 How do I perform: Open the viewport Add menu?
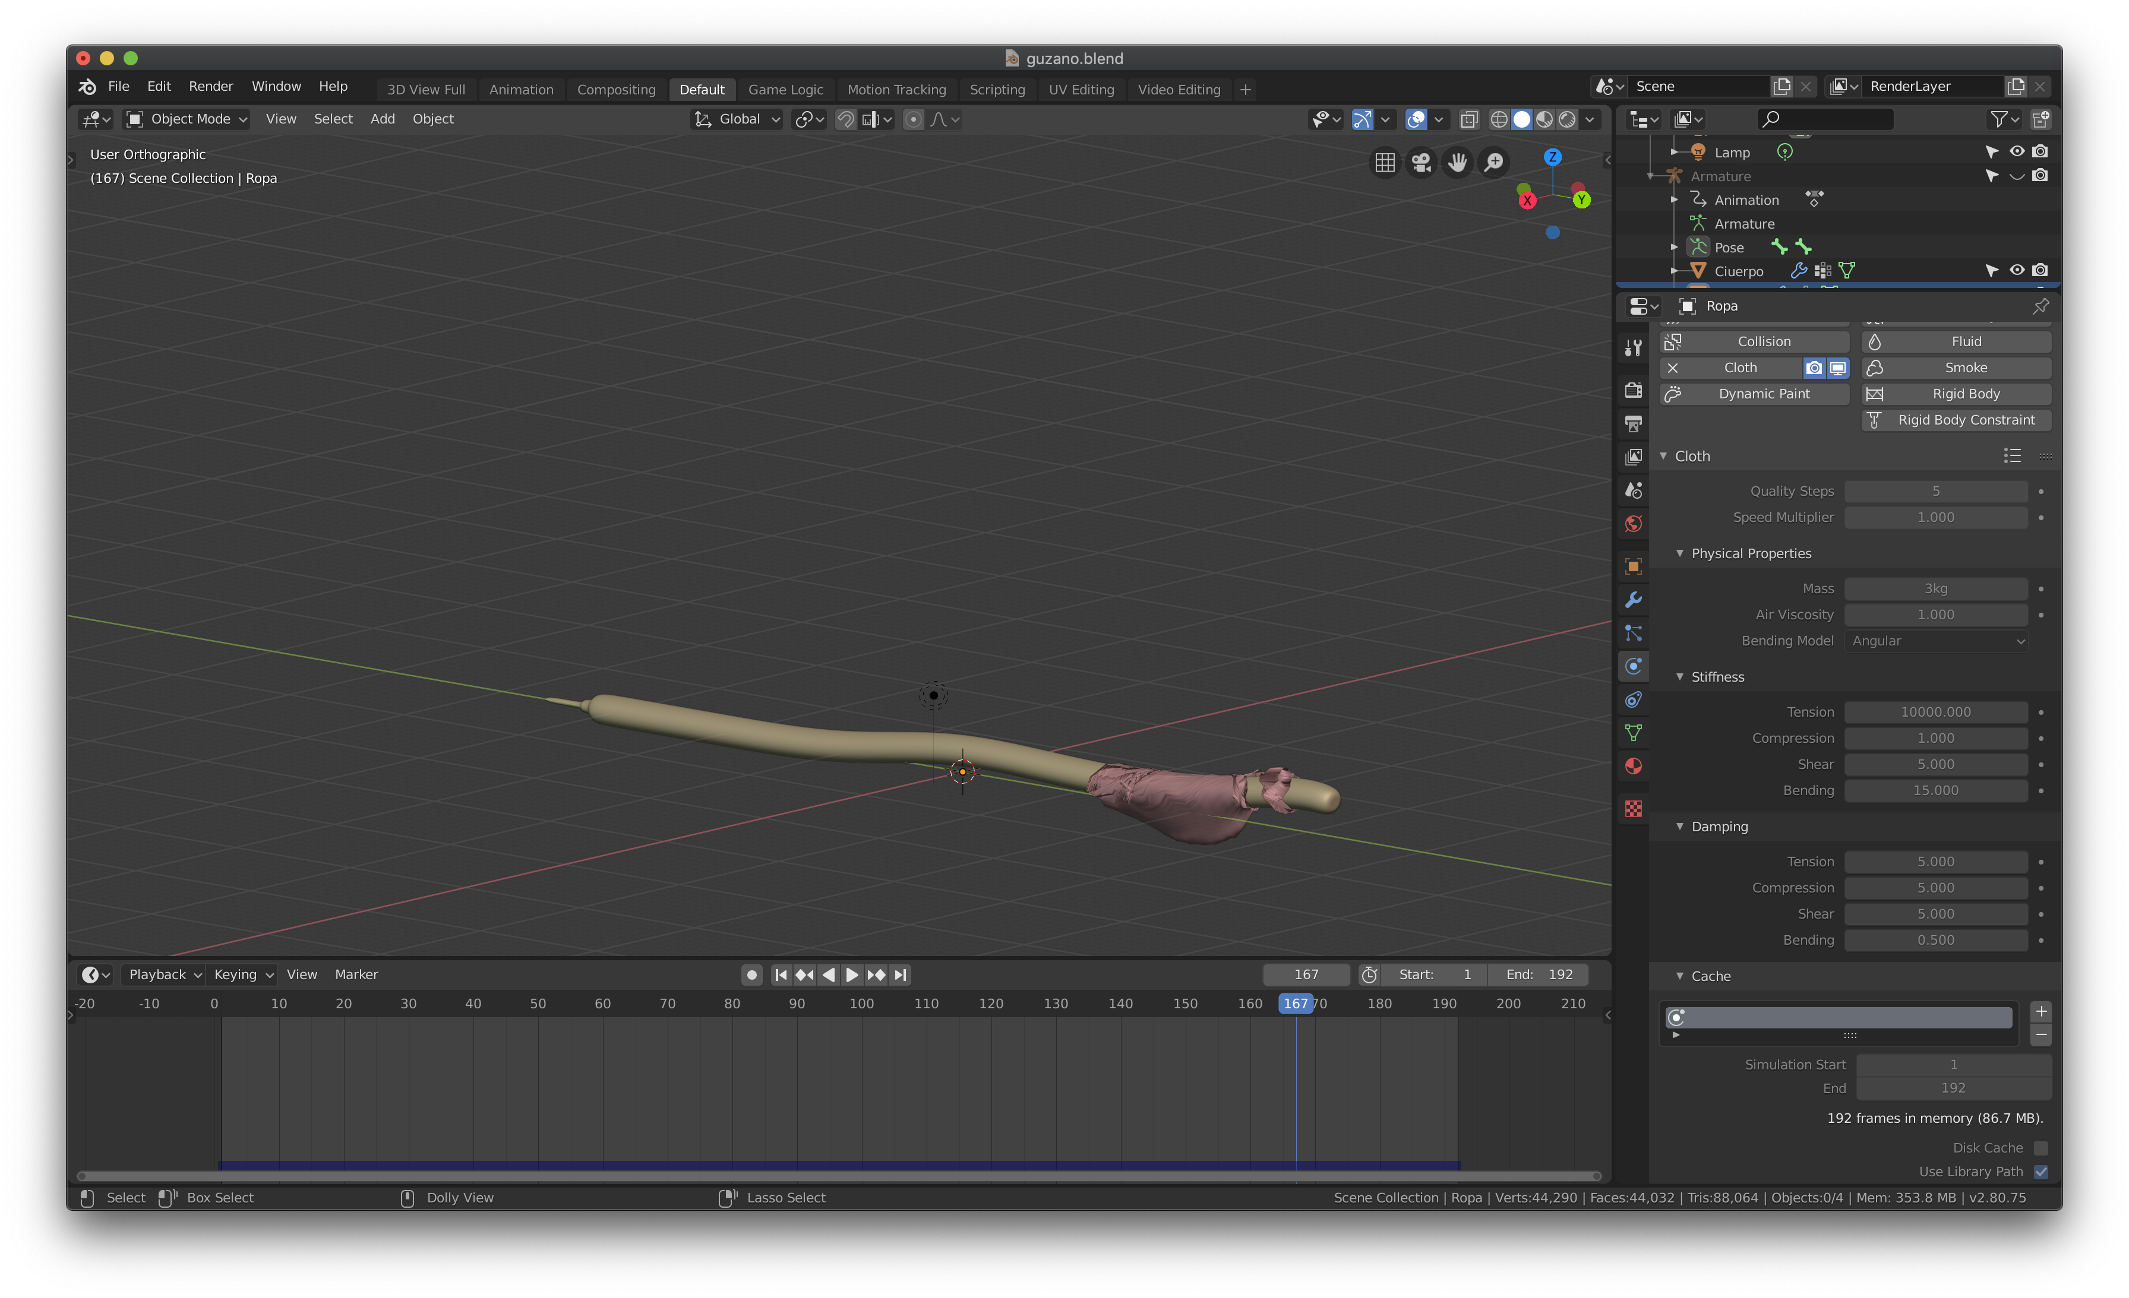click(383, 119)
